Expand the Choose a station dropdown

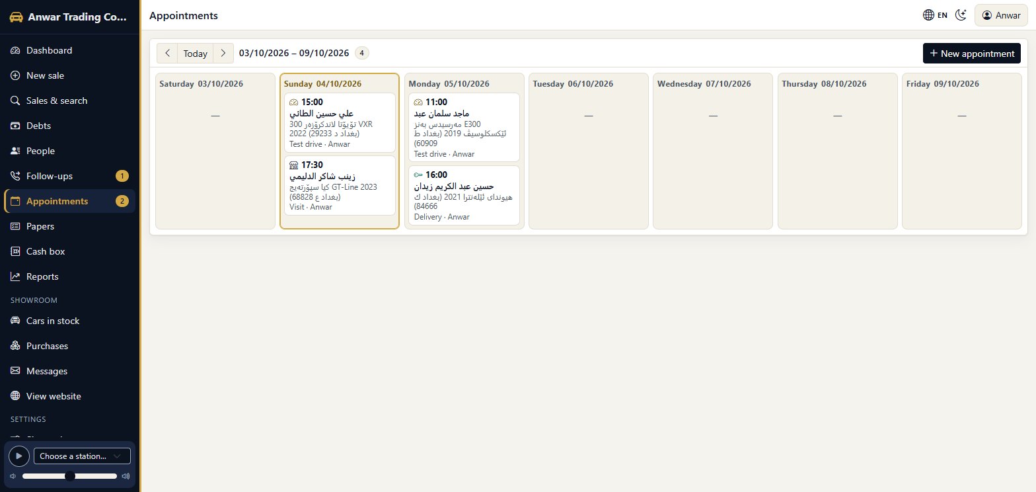pos(82,456)
